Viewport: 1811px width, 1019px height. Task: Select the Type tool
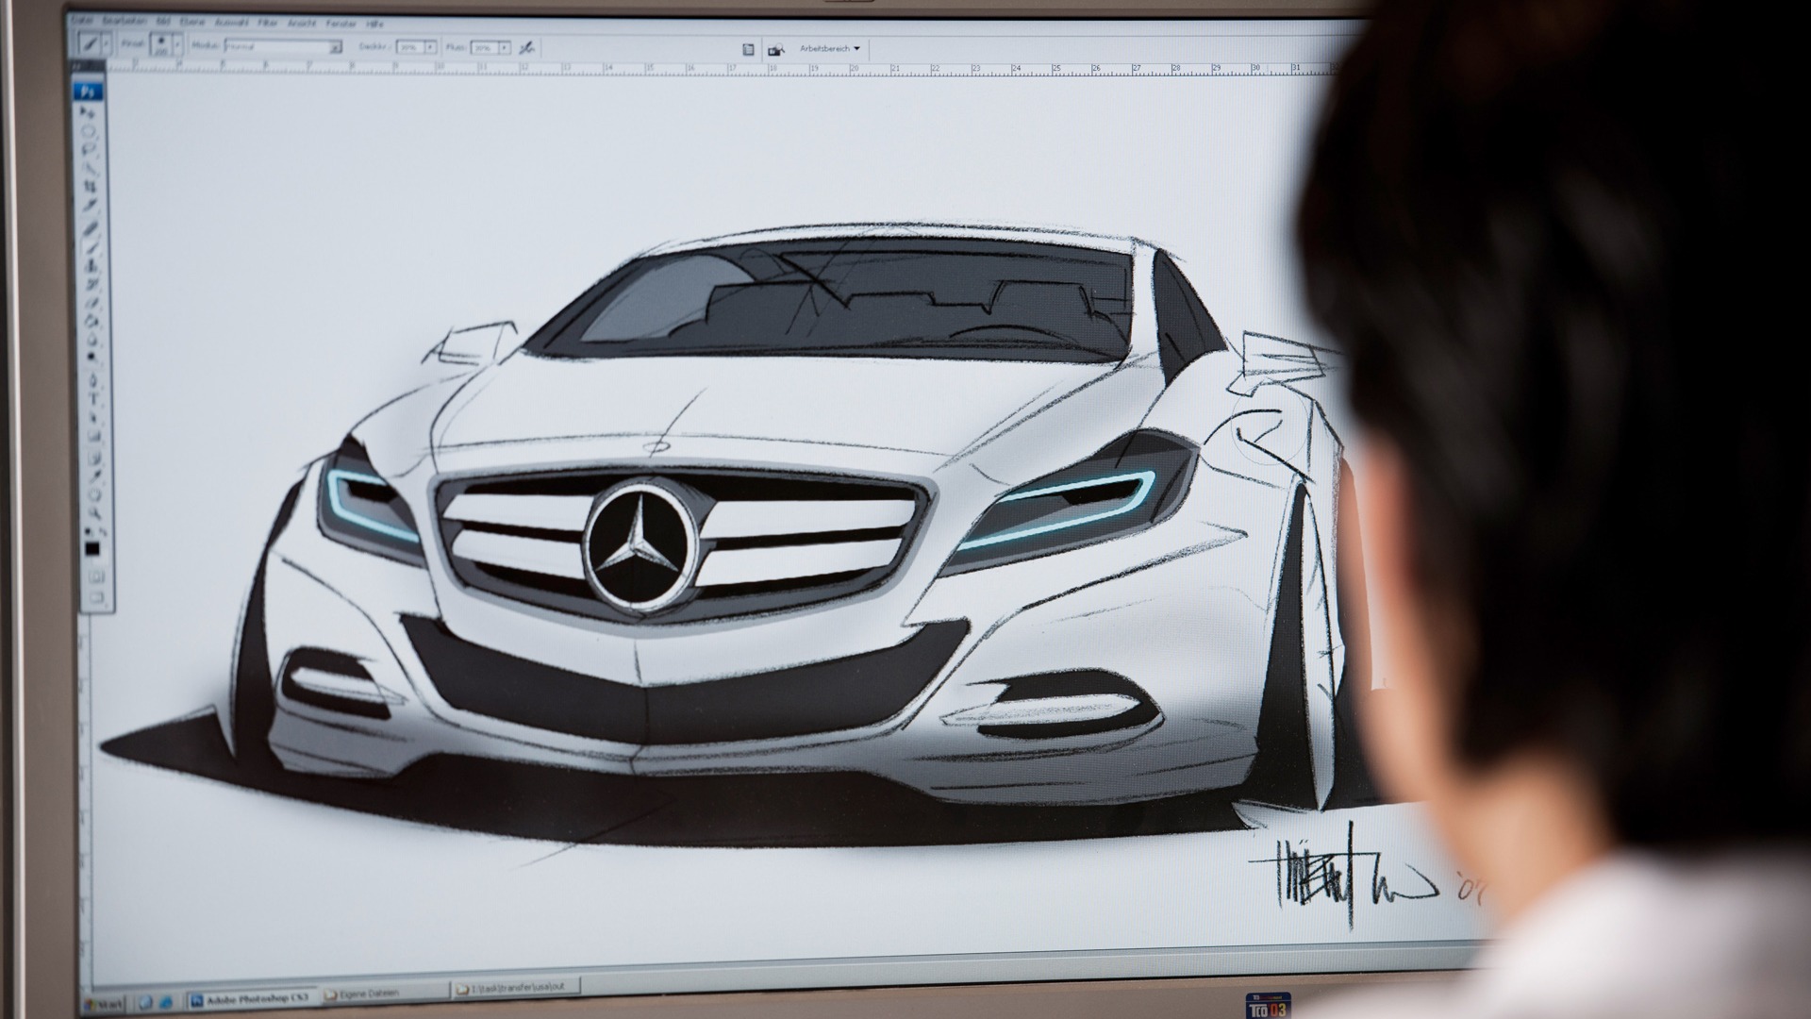[93, 397]
